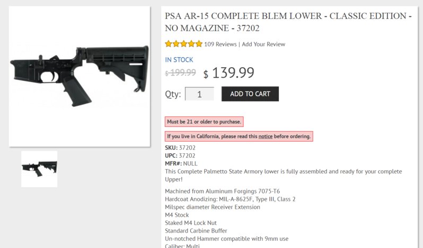Click the third gold rating star

(184, 43)
